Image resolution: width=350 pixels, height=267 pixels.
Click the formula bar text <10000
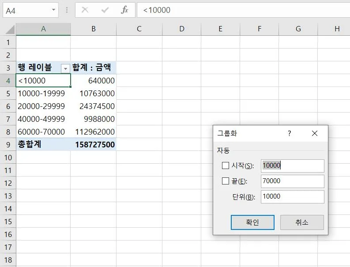pyautogui.click(x=157, y=10)
